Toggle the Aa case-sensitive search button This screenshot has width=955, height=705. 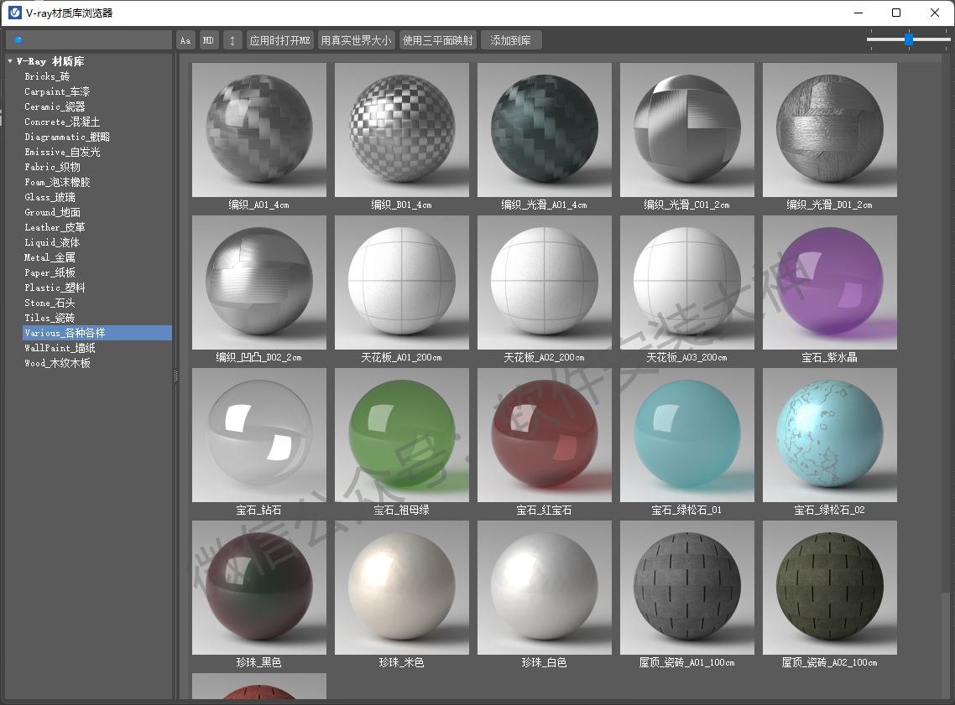185,40
